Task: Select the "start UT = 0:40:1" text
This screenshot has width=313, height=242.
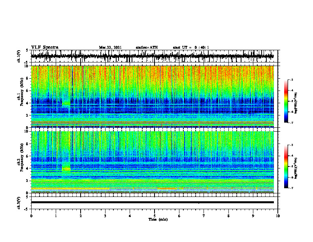Action: 191,47
